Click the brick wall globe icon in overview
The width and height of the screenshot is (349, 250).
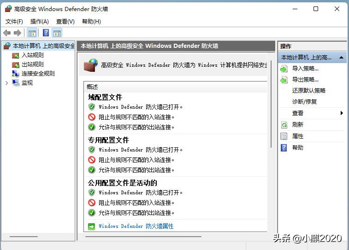90,65
